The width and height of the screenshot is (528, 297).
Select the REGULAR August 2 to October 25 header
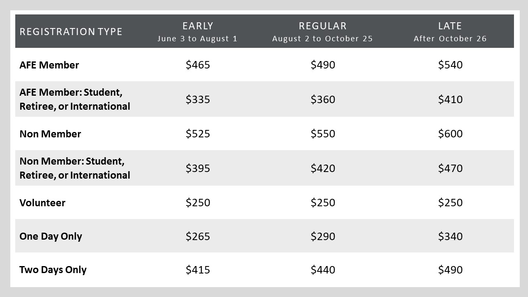coord(323,32)
